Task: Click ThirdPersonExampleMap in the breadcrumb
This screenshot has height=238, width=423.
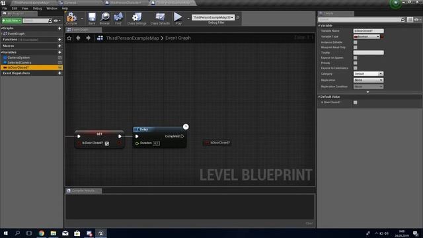Action: pos(132,38)
